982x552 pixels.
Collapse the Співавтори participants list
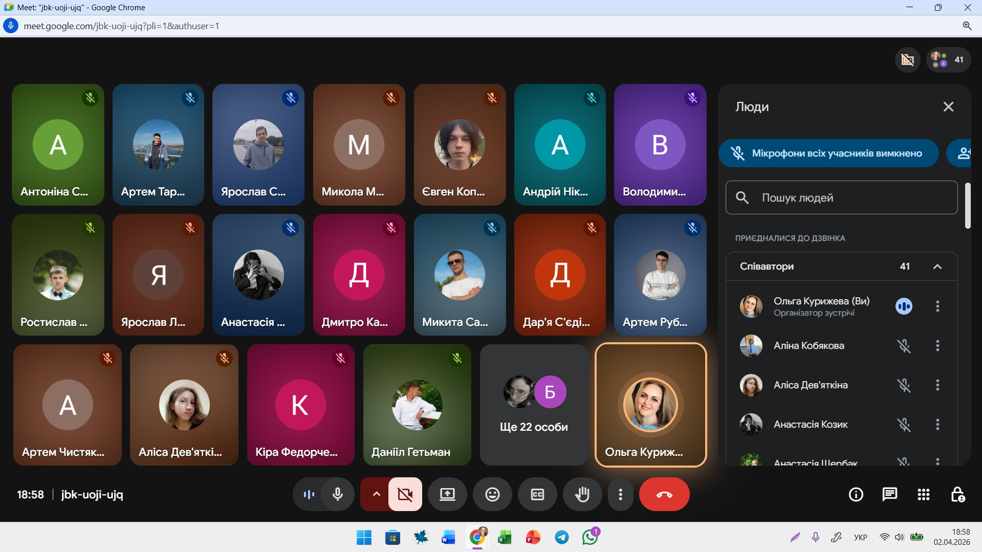tap(937, 267)
